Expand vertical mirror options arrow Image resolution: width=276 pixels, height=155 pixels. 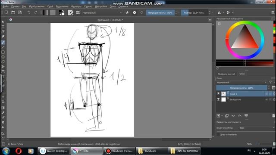233,12
